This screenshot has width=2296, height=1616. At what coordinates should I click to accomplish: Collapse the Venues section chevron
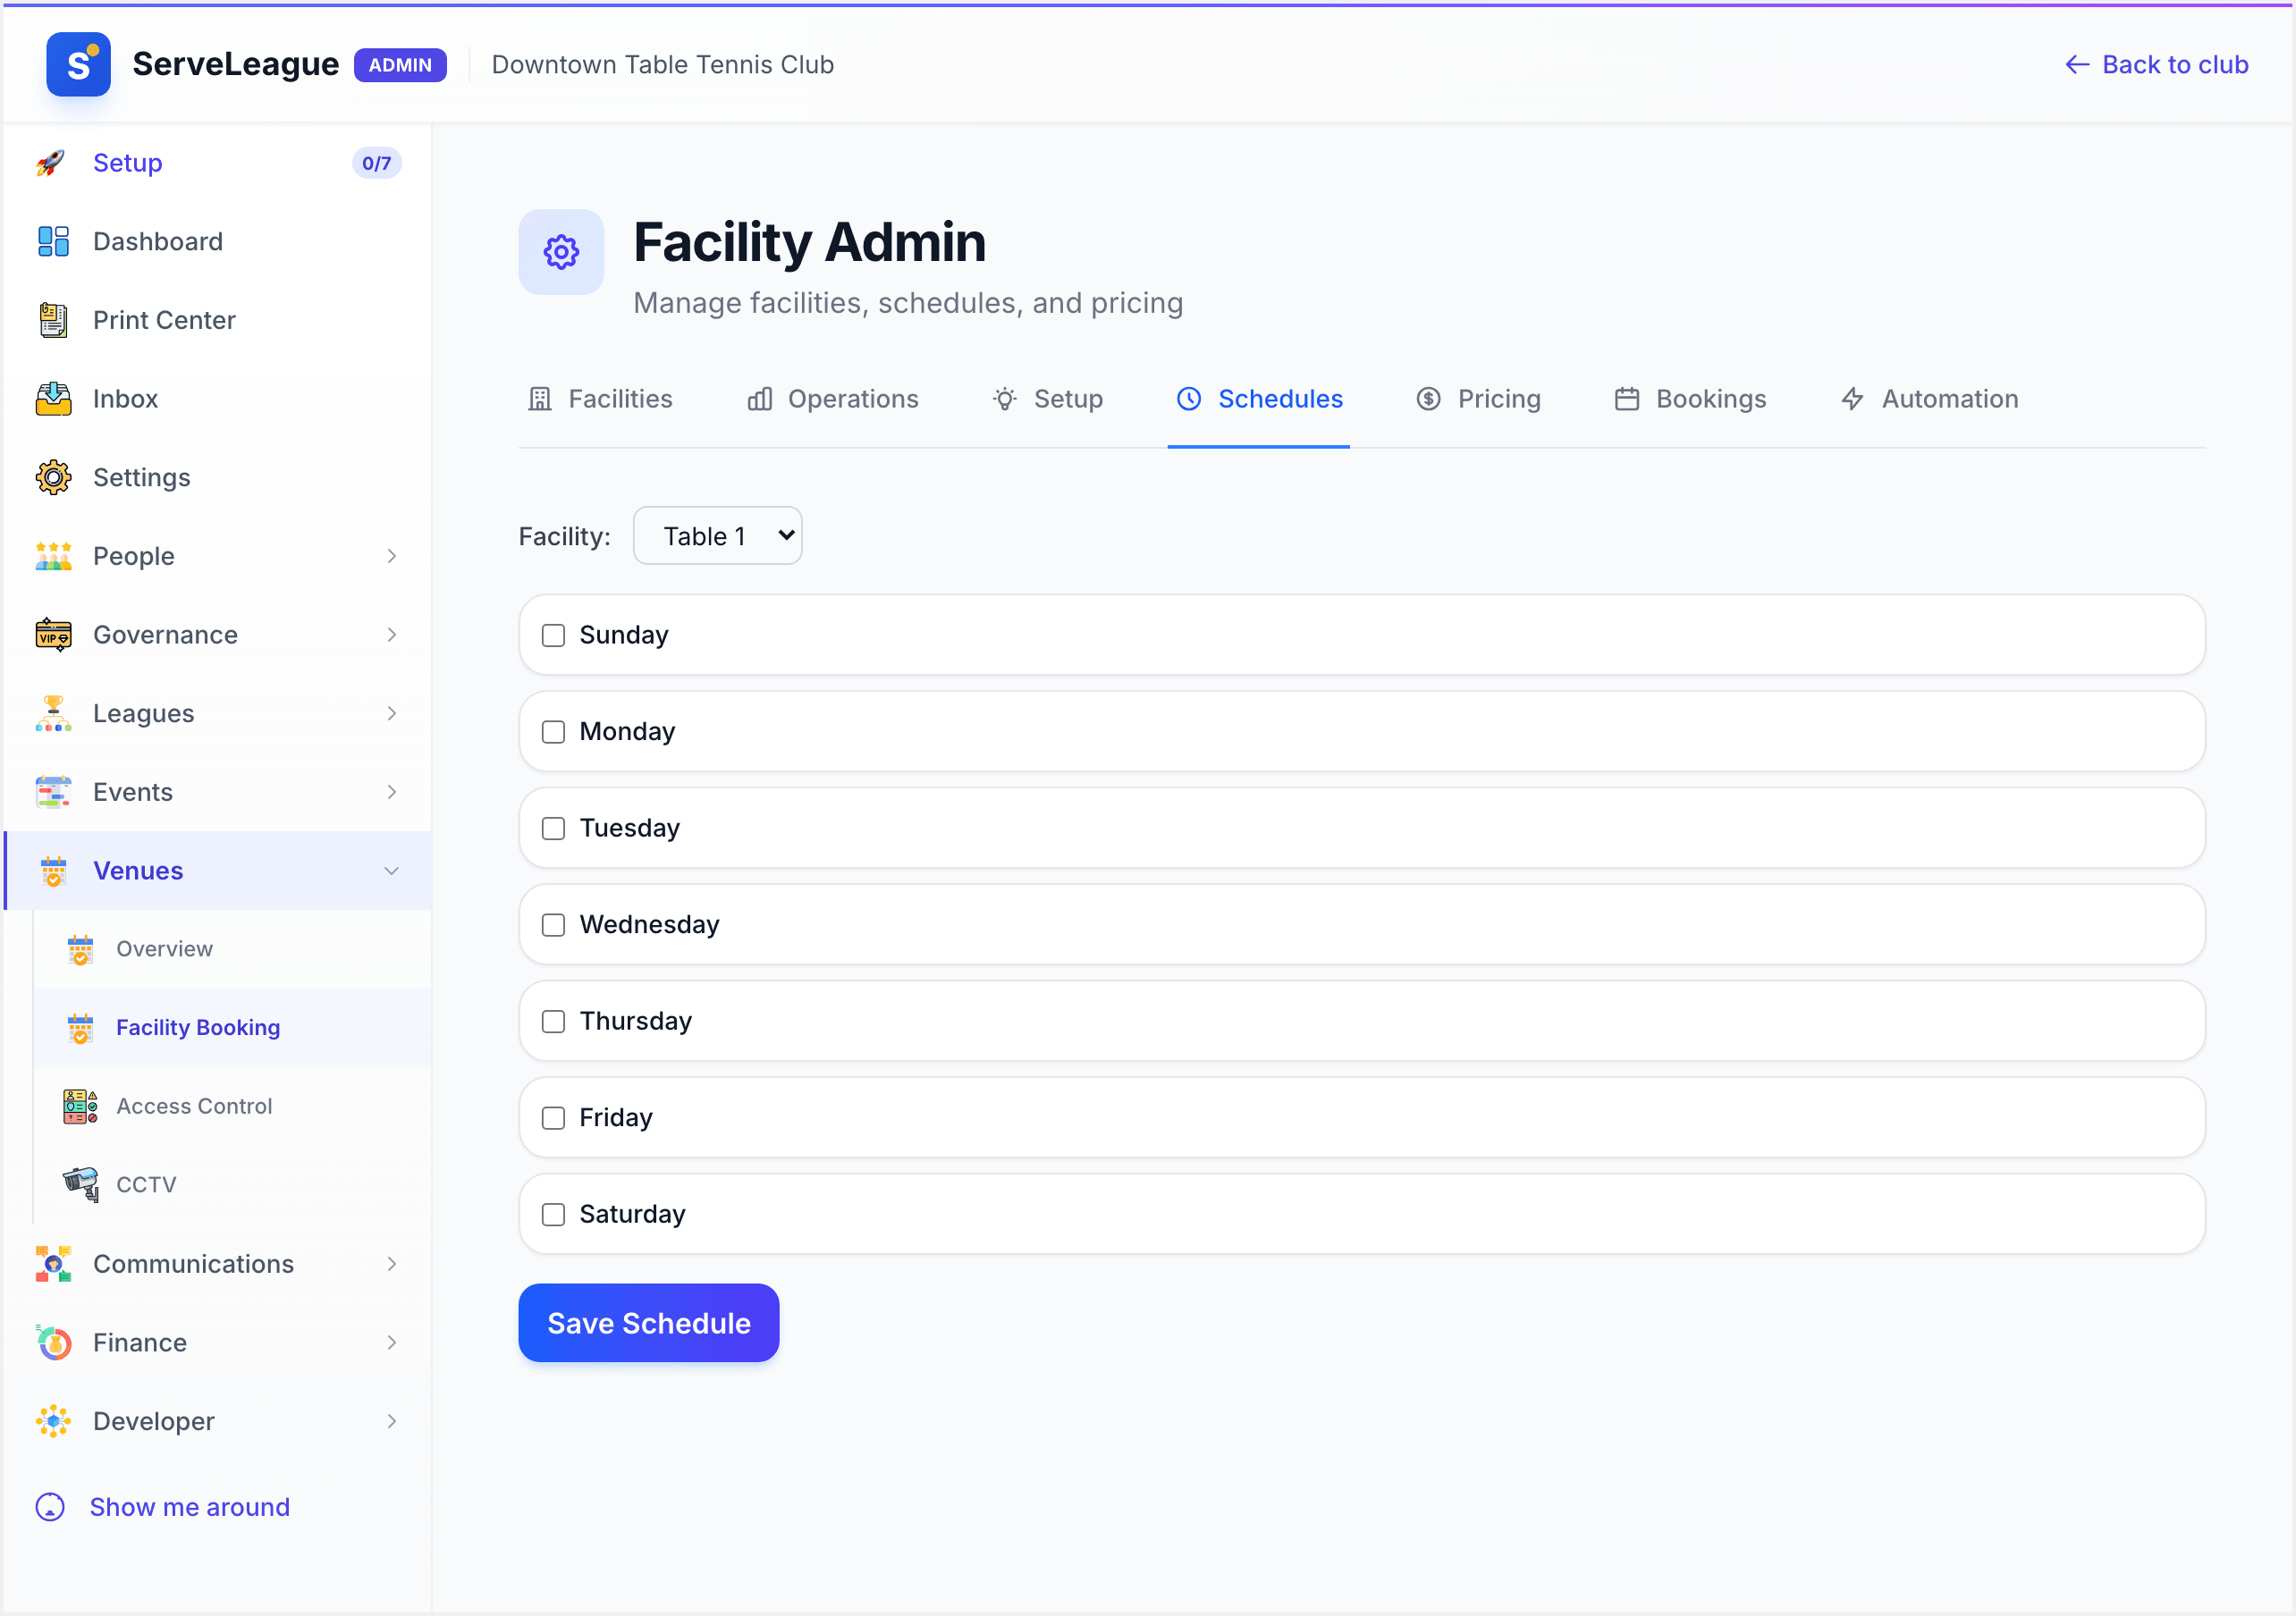click(392, 871)
